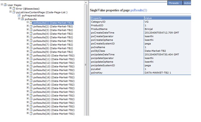This screenshot has height=122, width=201.
Task: Click the pxResults(18) page icon
Action: [x=31, y=84]
